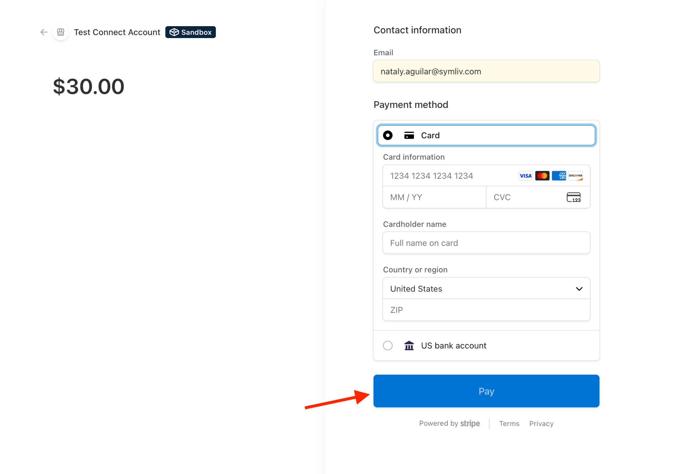The image size is (678, 474).
Task: Open the Country or region dropdown
Action: [486, 289]
